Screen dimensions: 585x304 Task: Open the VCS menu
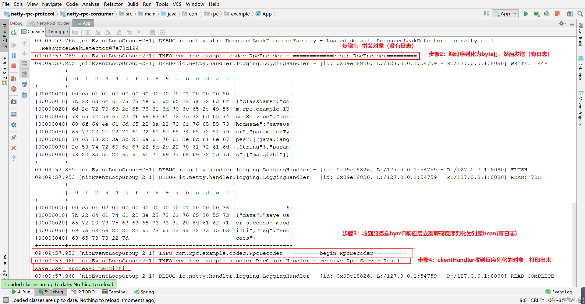pyautogui.click(x=177, y=4)
